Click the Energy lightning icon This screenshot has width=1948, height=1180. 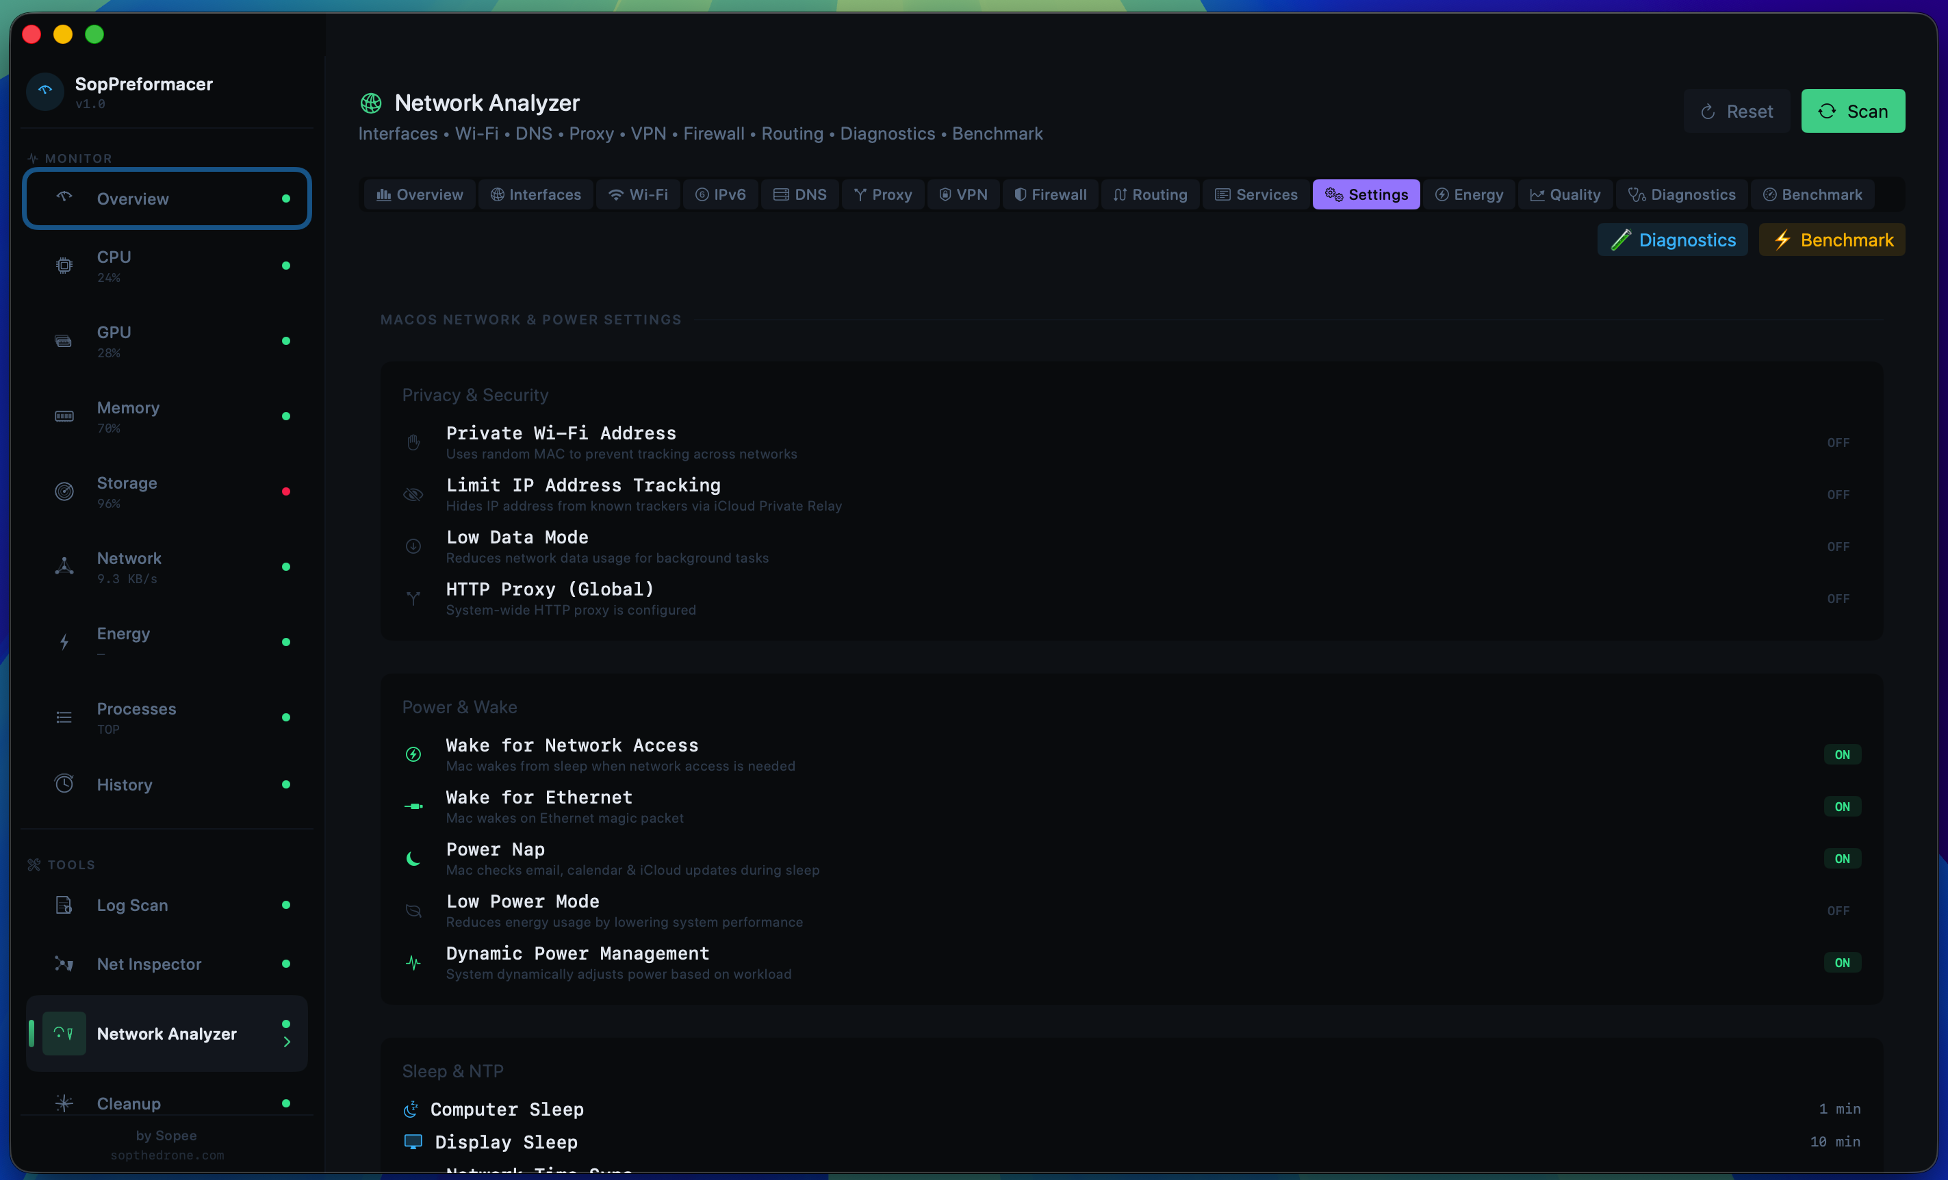click(64, 642)
